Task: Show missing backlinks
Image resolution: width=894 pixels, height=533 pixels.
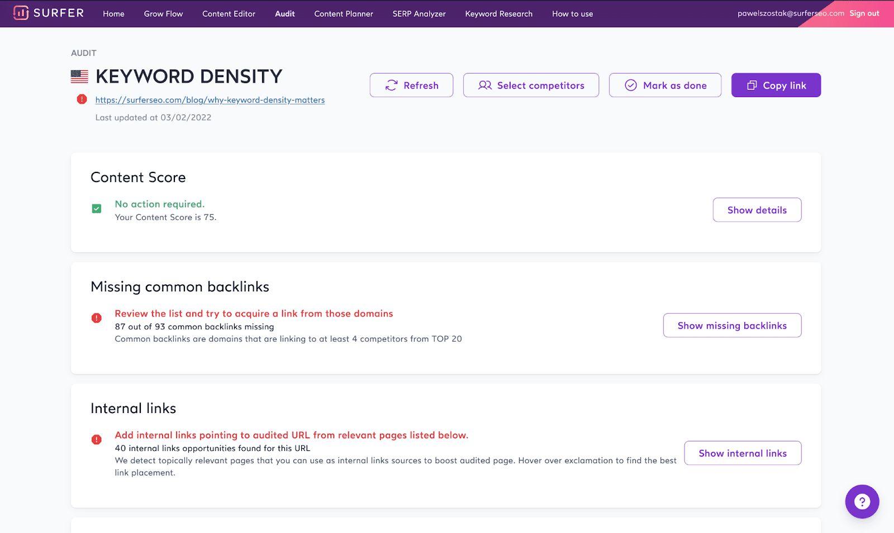Action: click(732, 325)
